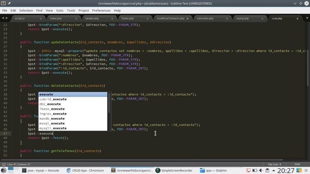The image size is (310, 174).
Task: Click the autocomplete popup scrollbar
Action: coord(109,103)
